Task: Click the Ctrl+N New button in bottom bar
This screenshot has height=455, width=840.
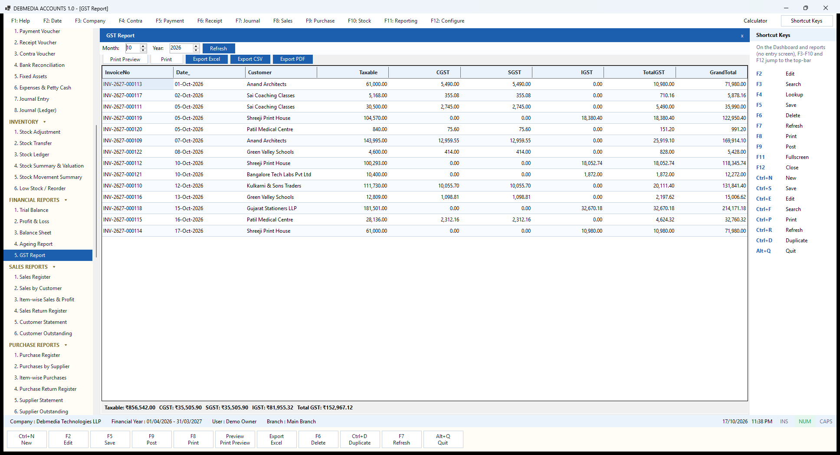Action: click(x=26, y=439)
